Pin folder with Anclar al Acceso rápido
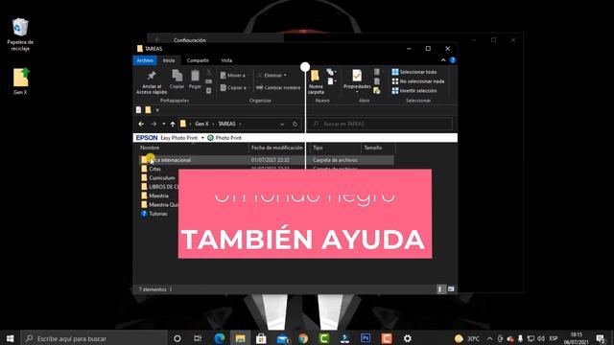 tap(152, 82)
